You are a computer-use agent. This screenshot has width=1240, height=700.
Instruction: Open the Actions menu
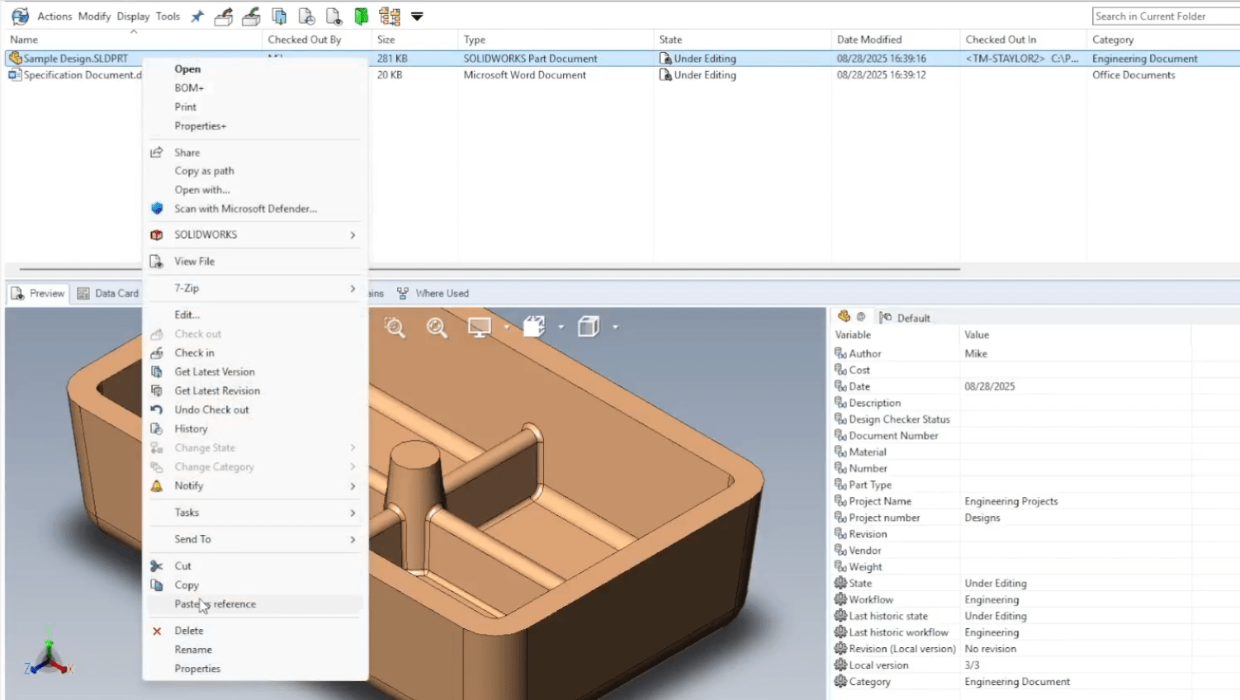[x=54, y=17]
